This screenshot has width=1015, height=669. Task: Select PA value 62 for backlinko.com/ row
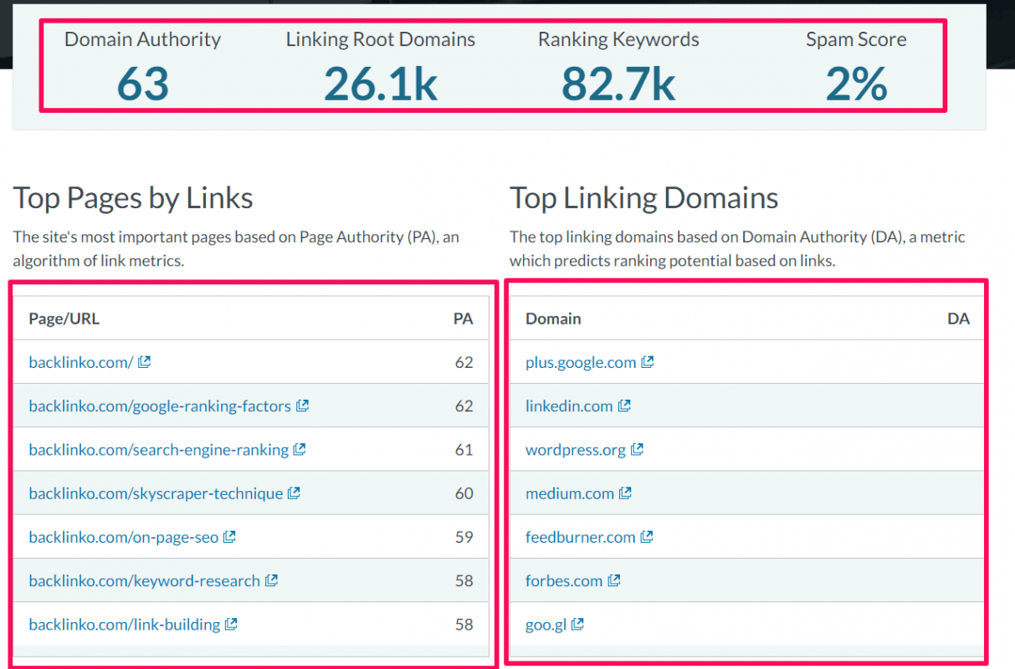[x=464, y=362]
